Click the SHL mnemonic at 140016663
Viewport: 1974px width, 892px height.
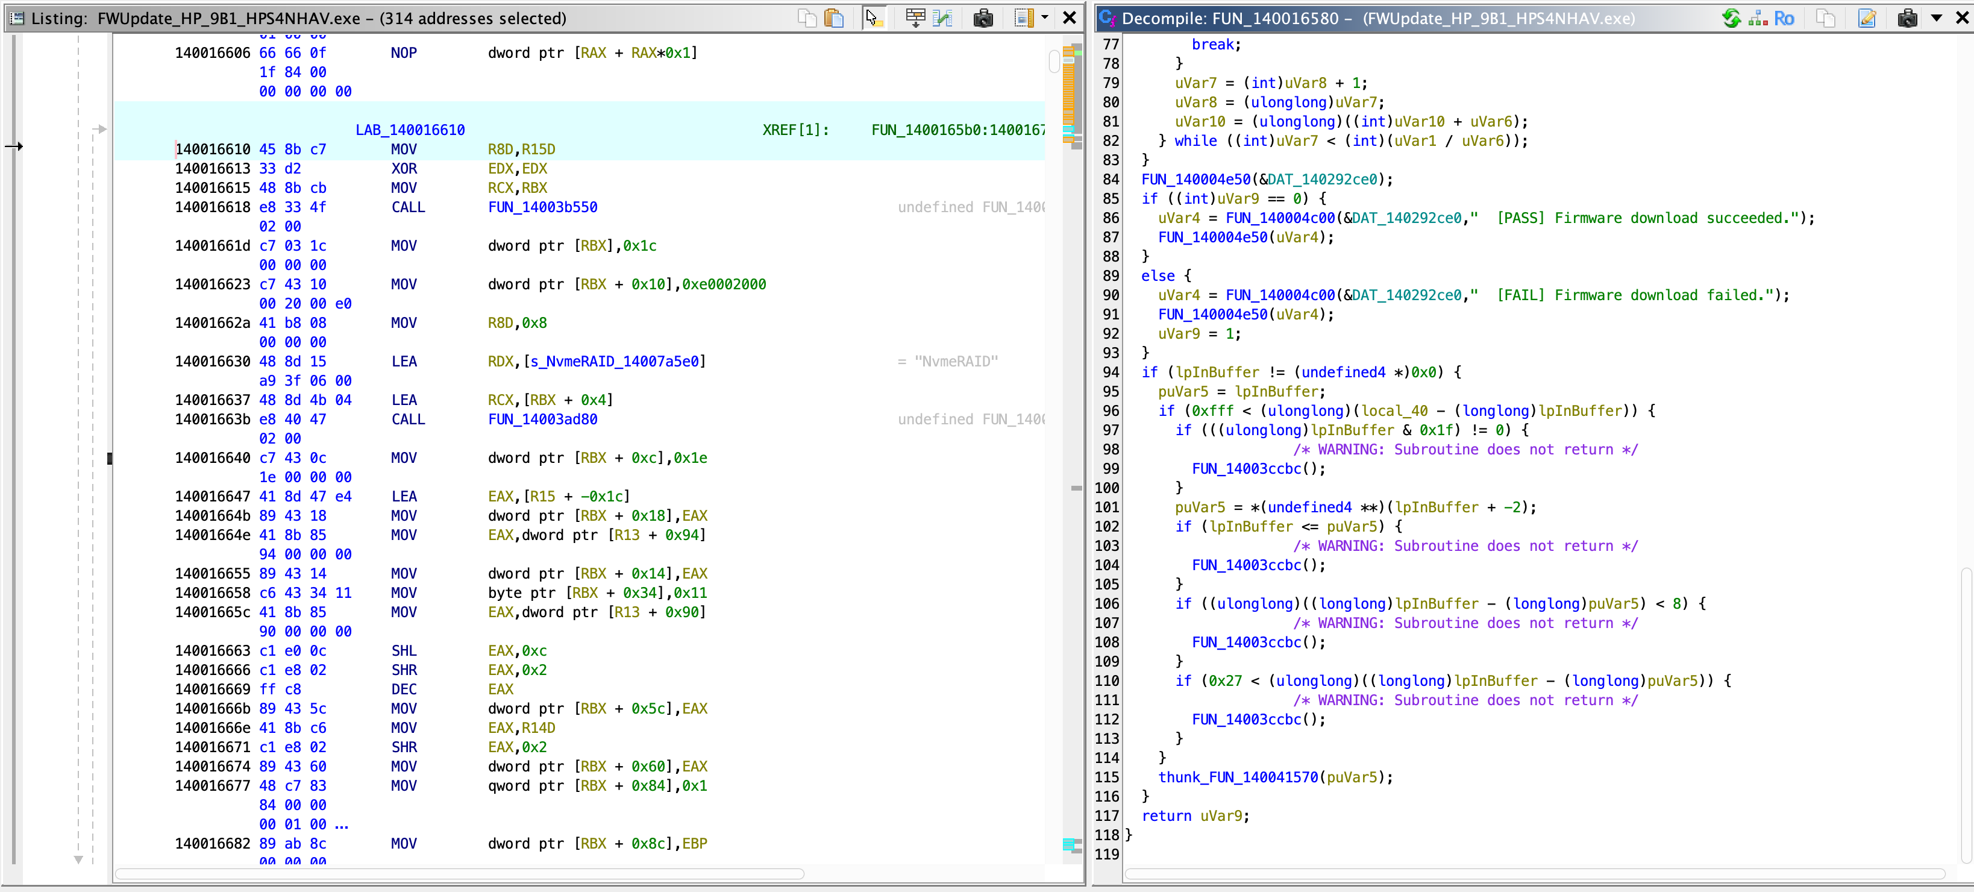404,650
